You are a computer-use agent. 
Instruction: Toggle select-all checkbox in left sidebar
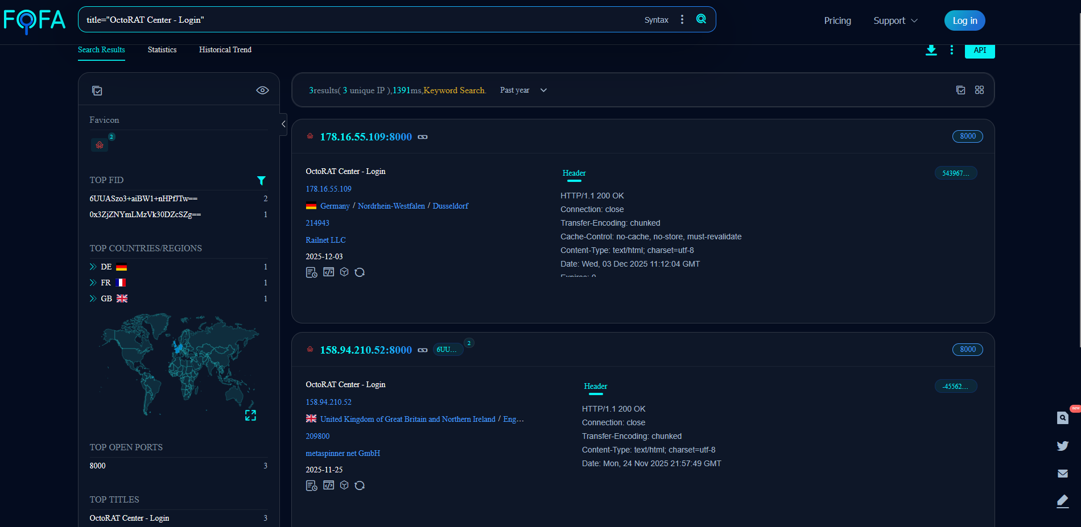pos(97,91)
